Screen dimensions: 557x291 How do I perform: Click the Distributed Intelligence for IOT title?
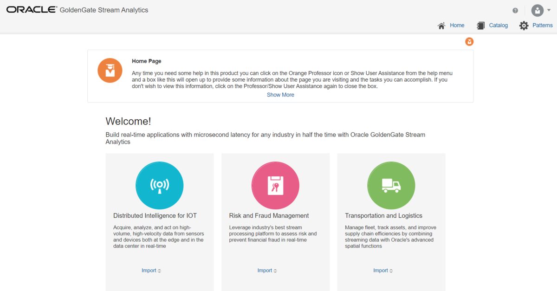click(155, 216)
